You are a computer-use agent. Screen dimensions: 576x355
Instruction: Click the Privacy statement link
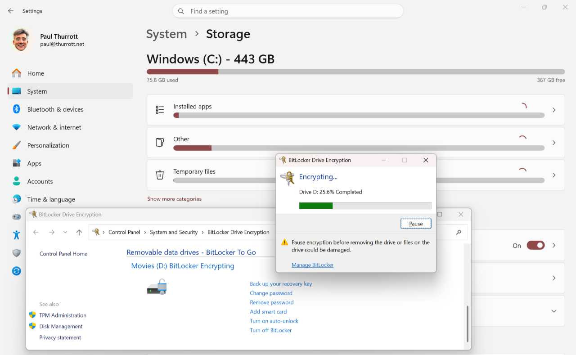click(60, 337)
